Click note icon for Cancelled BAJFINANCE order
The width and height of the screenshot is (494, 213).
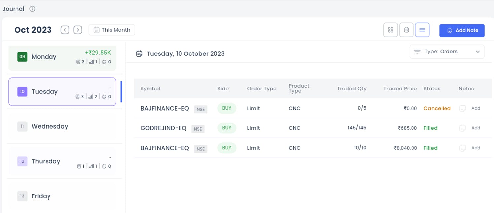[463, 108]
